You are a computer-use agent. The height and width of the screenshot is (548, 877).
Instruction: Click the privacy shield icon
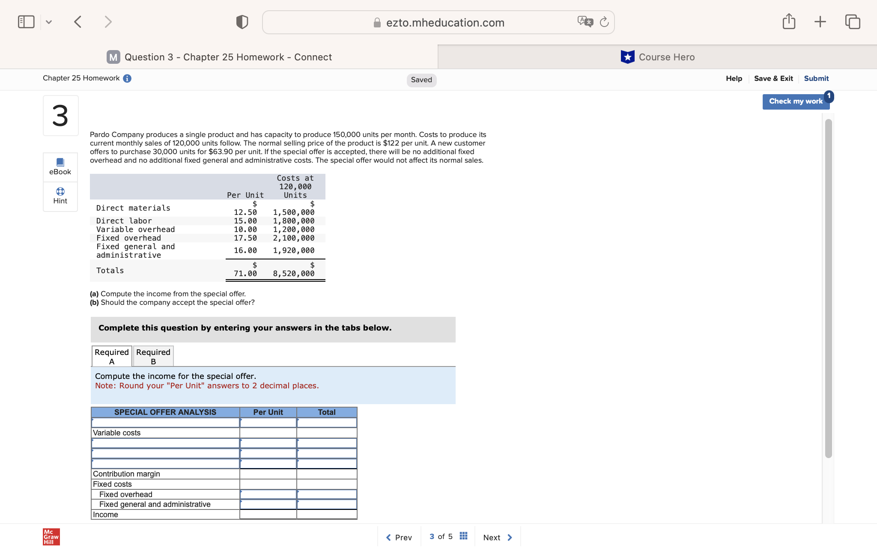coord(242,22)
